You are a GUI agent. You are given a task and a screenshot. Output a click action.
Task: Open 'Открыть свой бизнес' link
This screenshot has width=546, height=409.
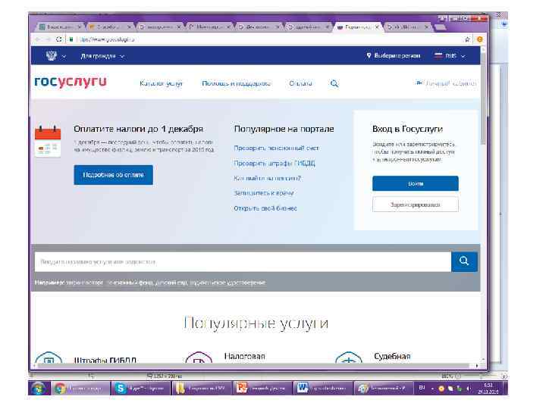pos(265,208)
